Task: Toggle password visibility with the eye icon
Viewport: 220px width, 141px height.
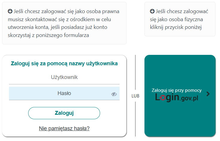Action: click(x=114, y=94)
